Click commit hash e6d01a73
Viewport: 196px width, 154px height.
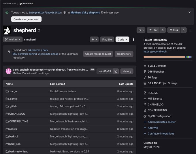tap(105, 71)
